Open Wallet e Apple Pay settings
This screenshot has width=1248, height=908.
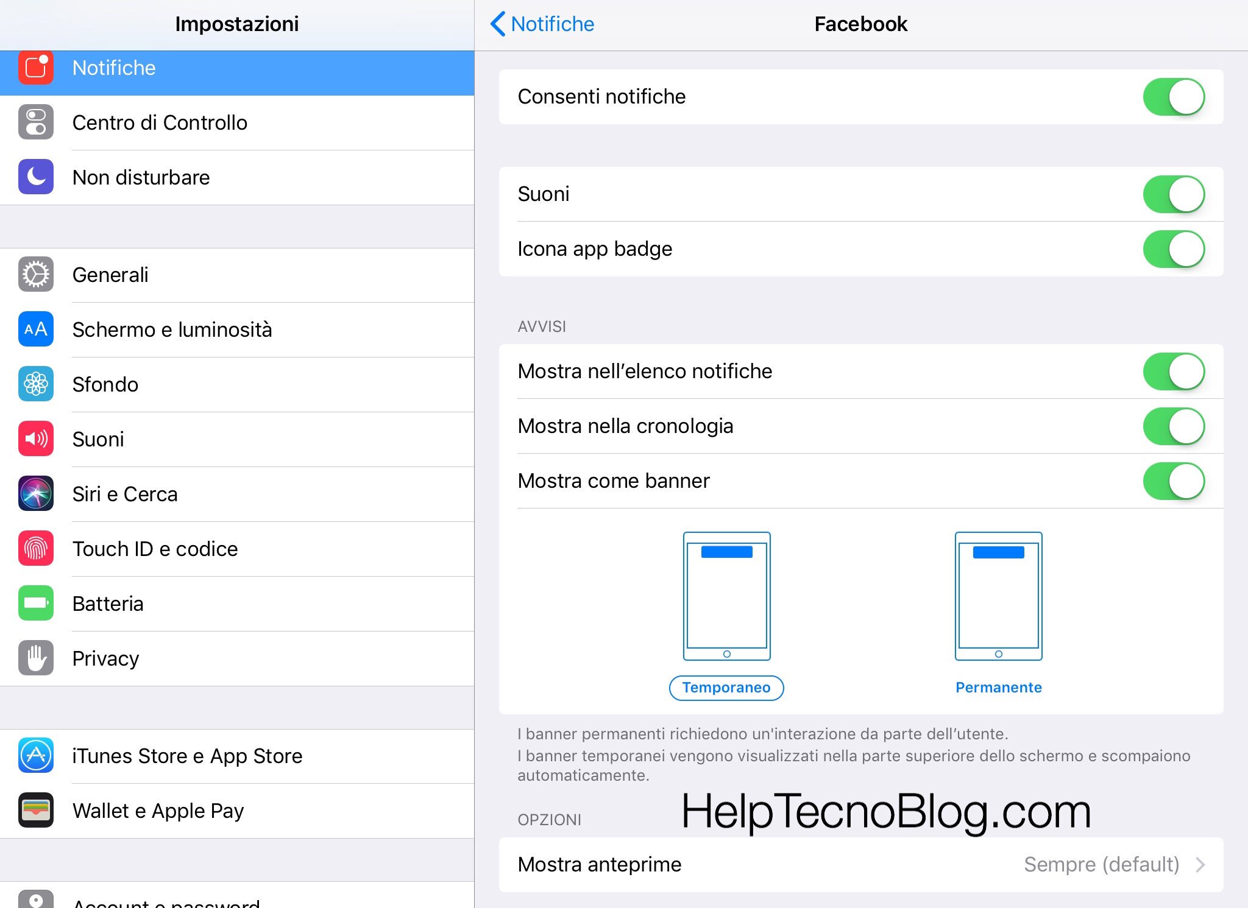(x=237, y=811)
